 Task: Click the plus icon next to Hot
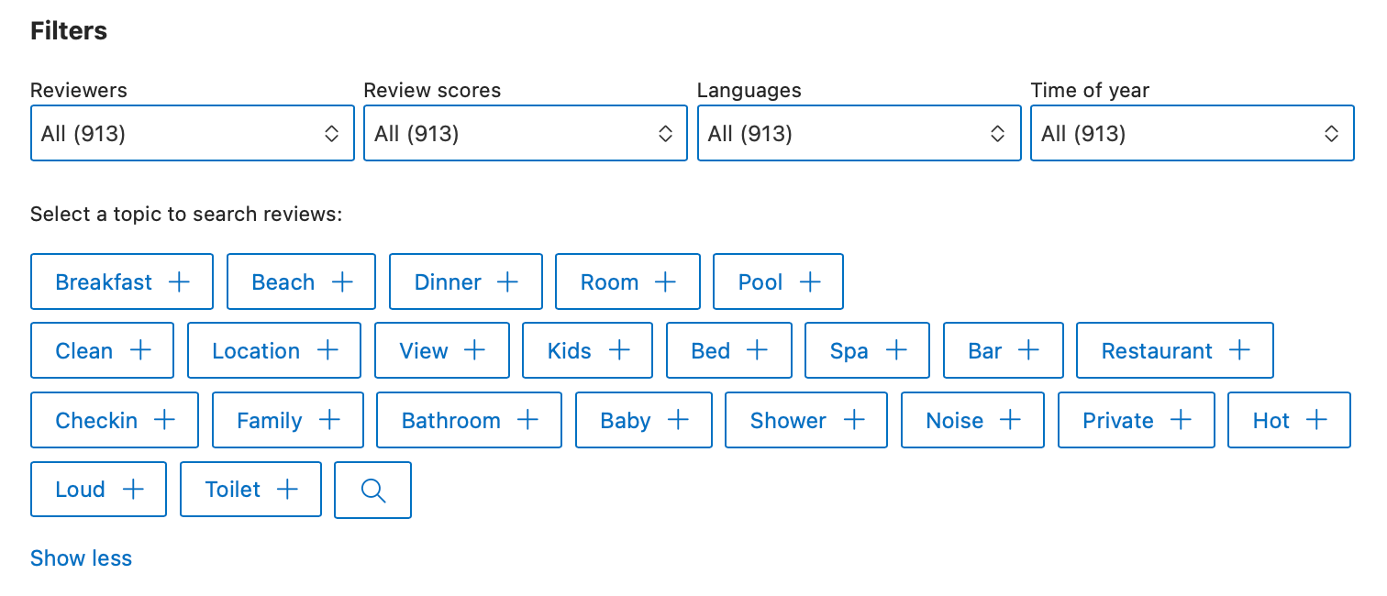click(1316, 420)
